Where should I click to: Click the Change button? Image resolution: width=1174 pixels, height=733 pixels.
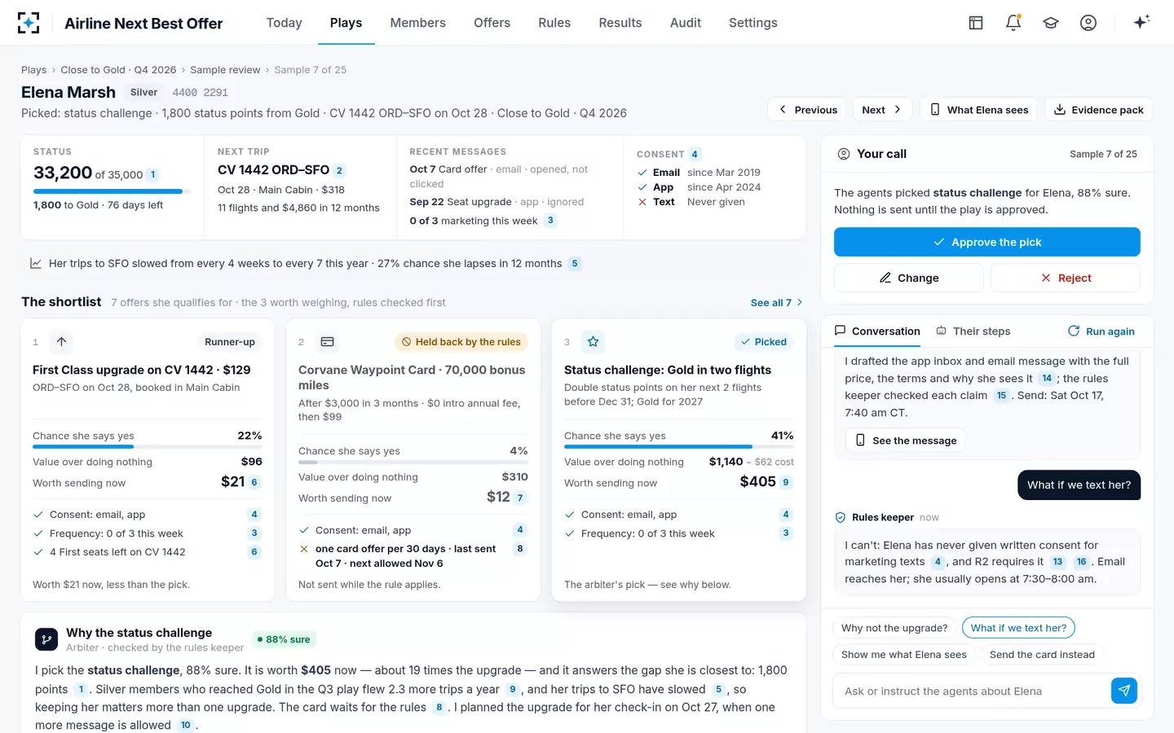click(908, 278)
